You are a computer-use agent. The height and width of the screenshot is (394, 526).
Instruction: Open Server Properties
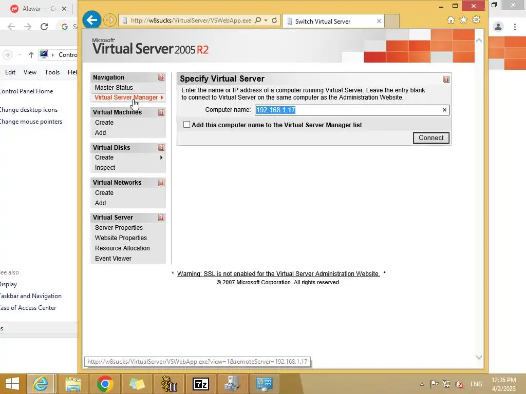pyautogui.click(x=119, y=228)
